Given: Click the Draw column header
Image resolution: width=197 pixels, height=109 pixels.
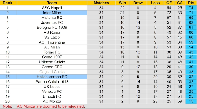Looking at the screenshot, I should [138, 3].
